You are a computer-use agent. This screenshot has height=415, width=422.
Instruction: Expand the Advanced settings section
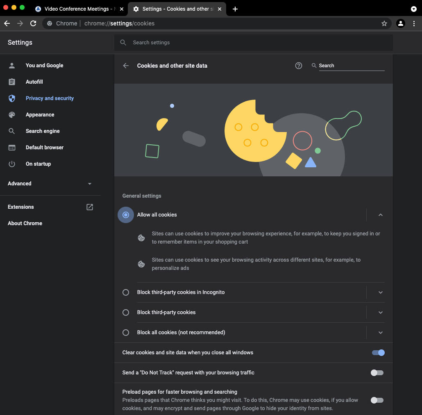click(x=50, y=184)
